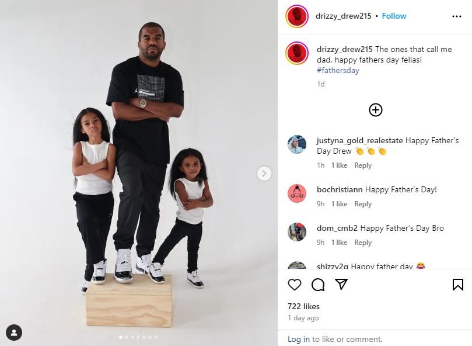Follow drizzy_drew215

point(394,16)
